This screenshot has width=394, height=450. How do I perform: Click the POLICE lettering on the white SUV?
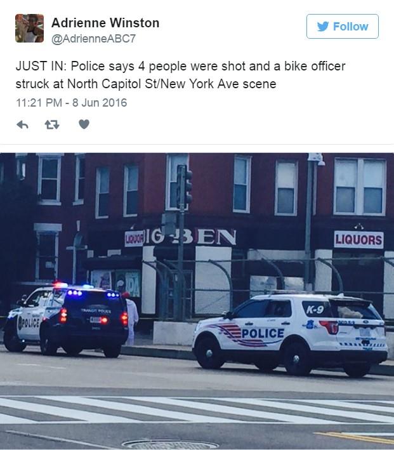[x=263, y=333]
